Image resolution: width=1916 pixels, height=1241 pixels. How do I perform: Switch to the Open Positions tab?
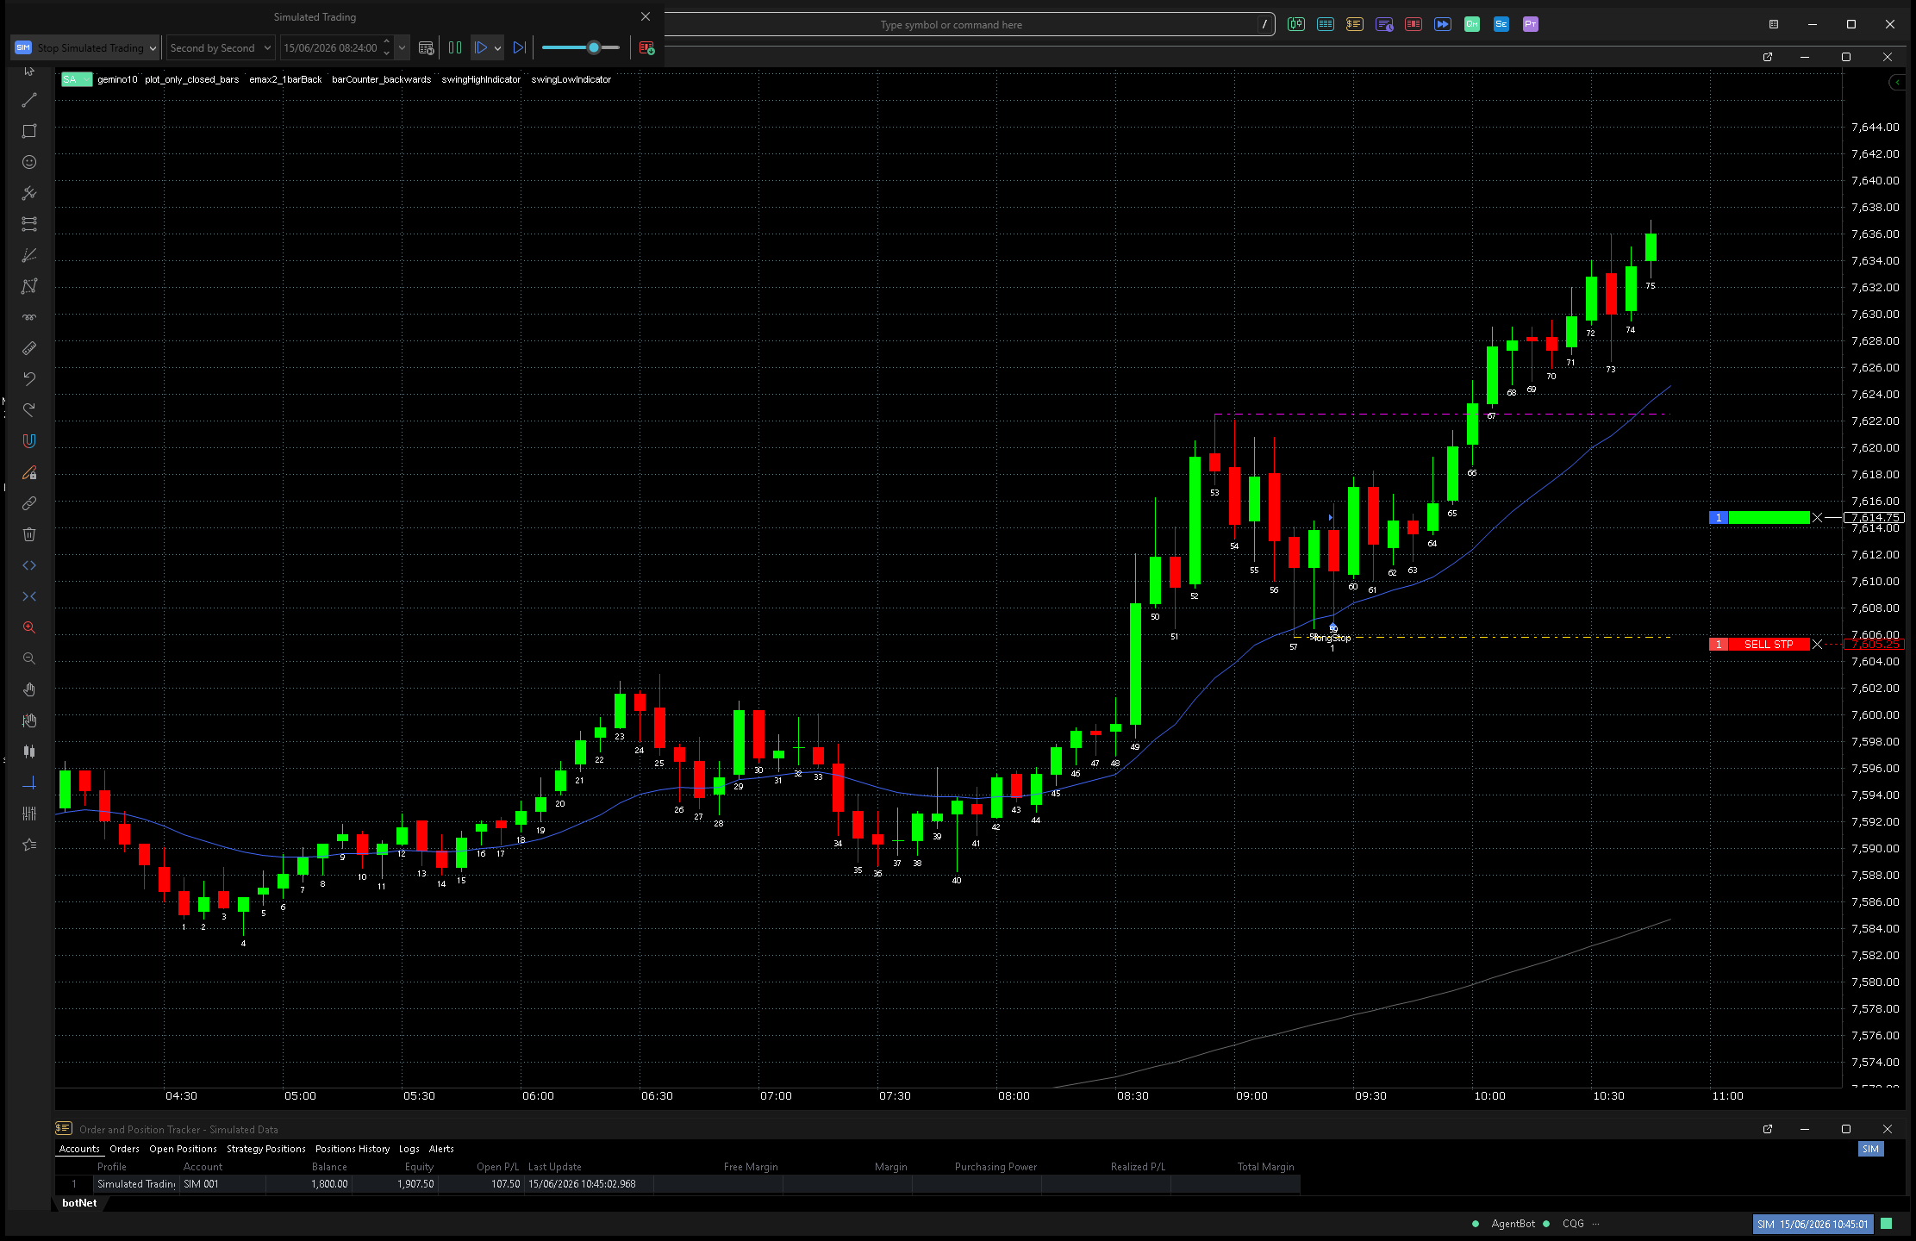pyautogui.click(x=183, y=1149)
